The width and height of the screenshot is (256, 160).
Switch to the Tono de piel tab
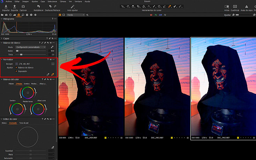coord(24,123)
